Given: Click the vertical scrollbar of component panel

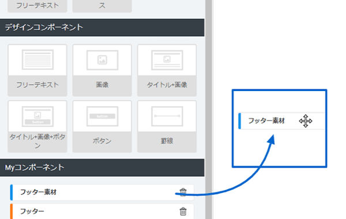Looking at the screenshot, I should pos(209,109).
